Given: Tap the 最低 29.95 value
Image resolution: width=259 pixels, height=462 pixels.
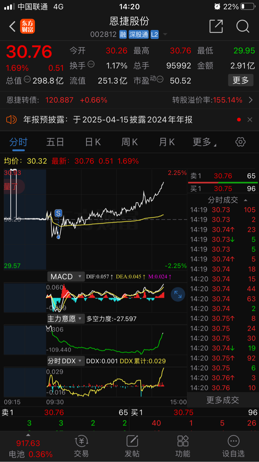Looking at the screenshot, I should [x=244, y=51].
